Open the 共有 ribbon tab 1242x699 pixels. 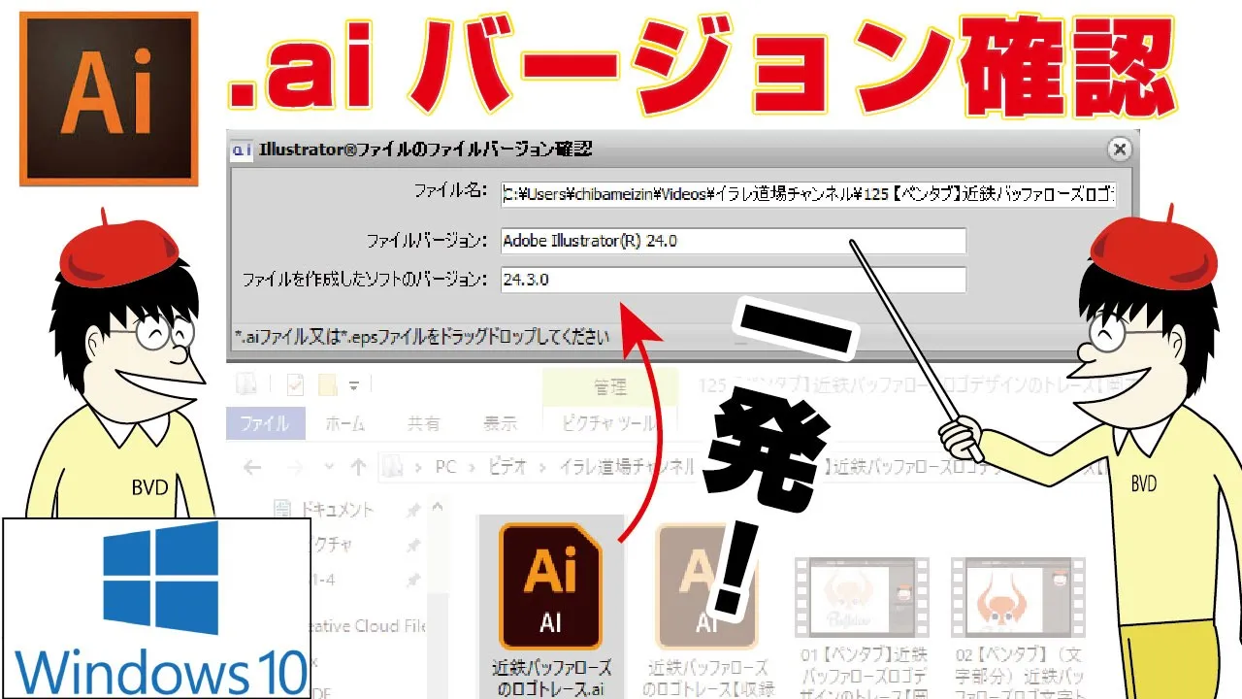tap(423, 424)
